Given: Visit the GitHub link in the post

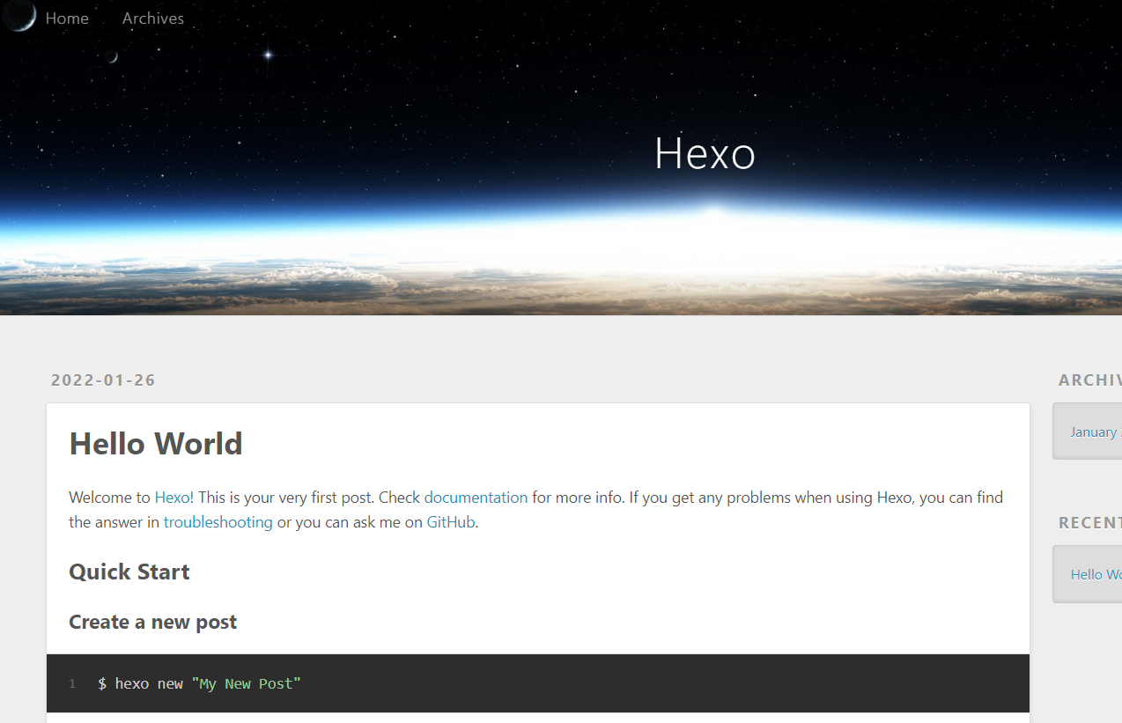Looking at the screenshot, I should click(451, 522).
